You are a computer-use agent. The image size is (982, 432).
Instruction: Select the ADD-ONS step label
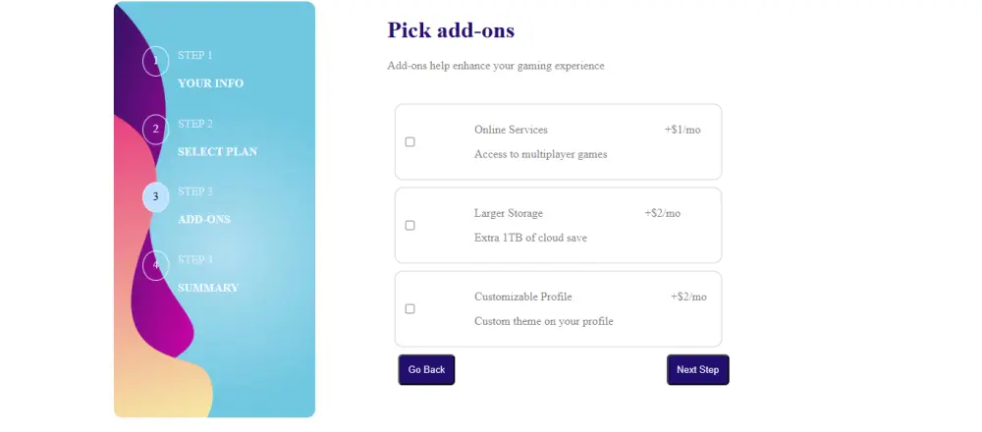pos(204,220)
